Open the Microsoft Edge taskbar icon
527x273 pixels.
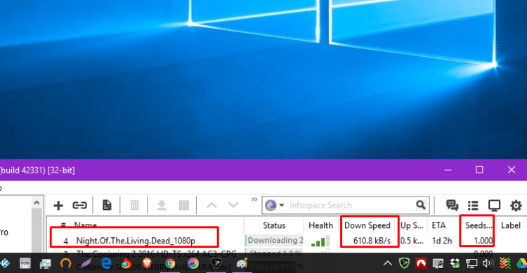coord(106,263)
